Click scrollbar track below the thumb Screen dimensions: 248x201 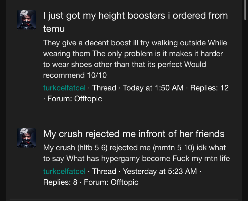coord(245,111)
